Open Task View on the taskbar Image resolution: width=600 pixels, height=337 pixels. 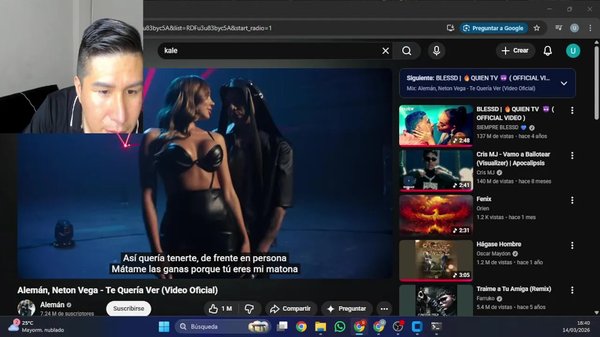pos(282,327)
